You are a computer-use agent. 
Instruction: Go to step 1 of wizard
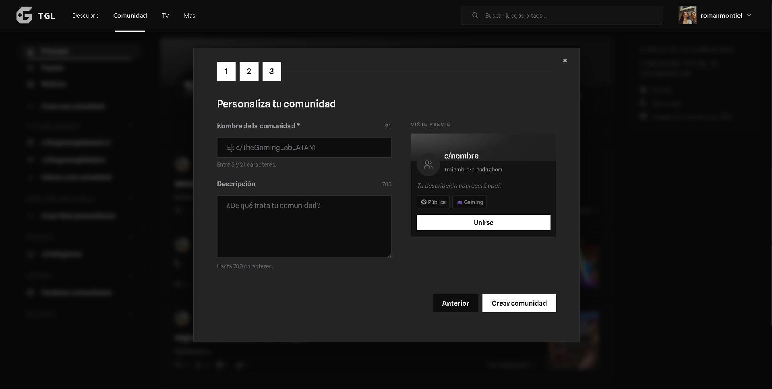click(226, 71)
